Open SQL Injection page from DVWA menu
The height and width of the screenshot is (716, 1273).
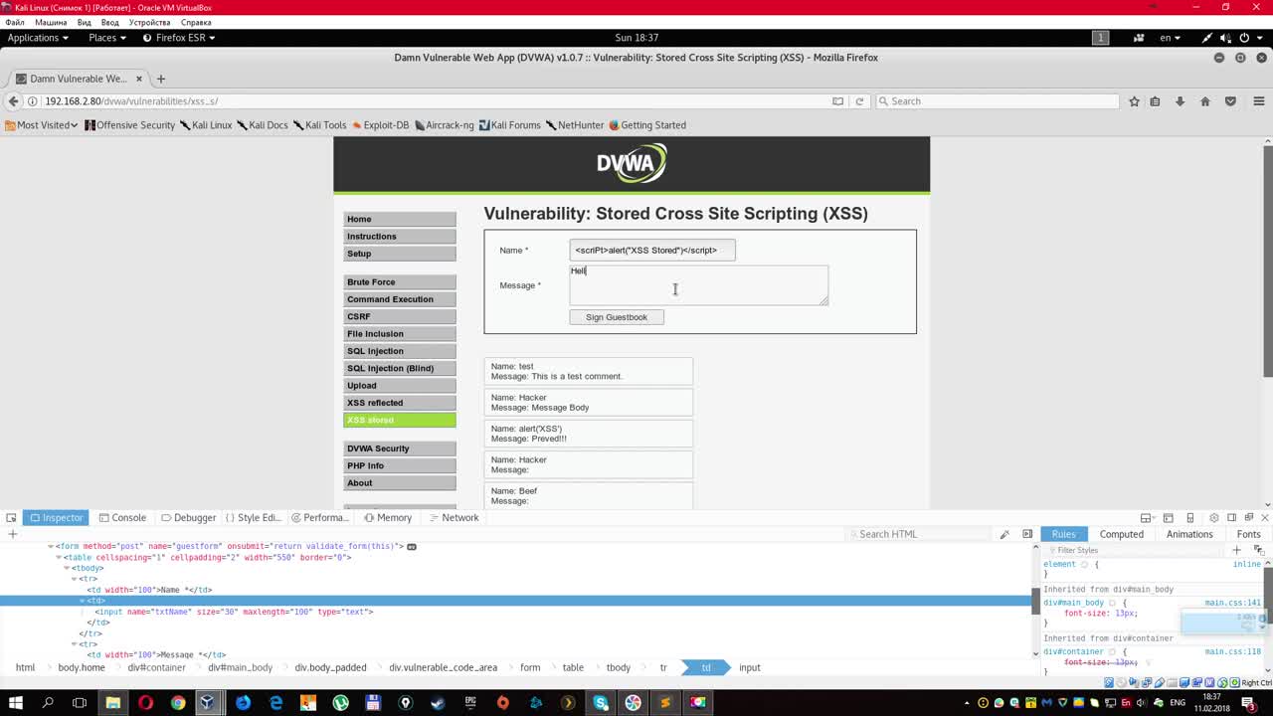400,351
